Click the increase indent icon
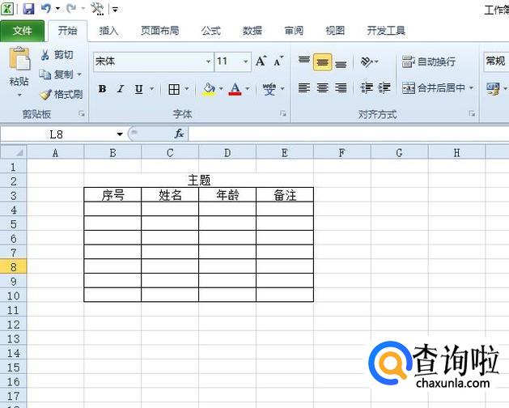This screenshot has width=509, height=408. 384,87
